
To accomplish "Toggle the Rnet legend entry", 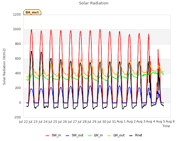I will click(136, 135).
